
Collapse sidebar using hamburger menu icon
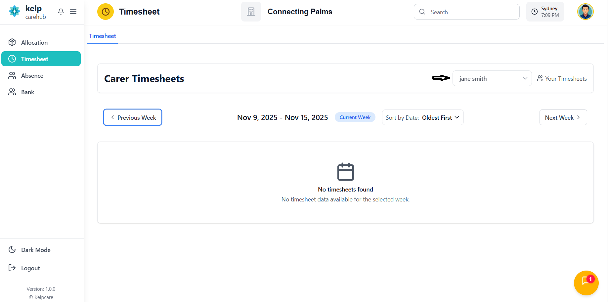[x=73, y=12]
